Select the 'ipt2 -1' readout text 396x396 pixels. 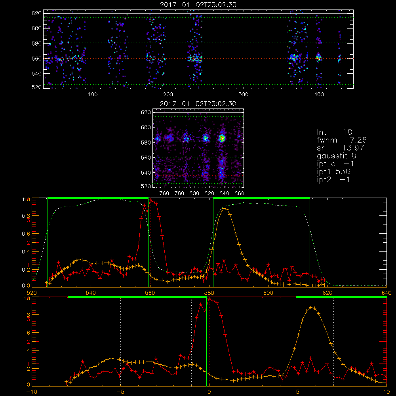333,179
